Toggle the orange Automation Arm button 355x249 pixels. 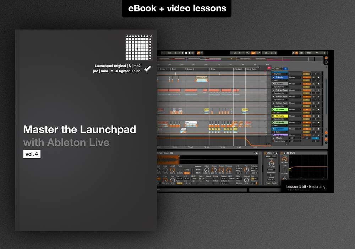pyautogui.click(x=198, y=53)
